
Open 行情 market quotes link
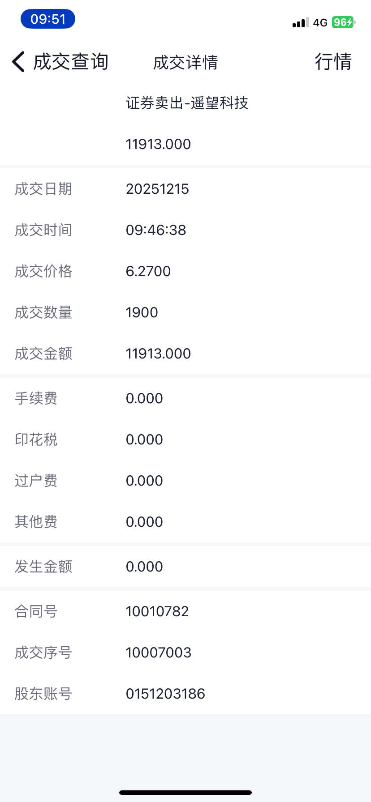point(333,62)
